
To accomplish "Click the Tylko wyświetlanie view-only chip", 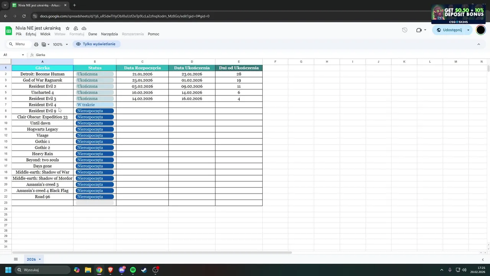I will coord(96,44).
